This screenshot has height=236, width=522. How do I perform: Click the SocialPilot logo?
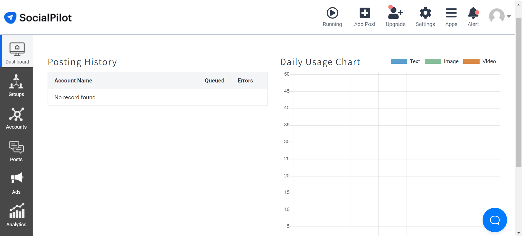tap(38, 18)
